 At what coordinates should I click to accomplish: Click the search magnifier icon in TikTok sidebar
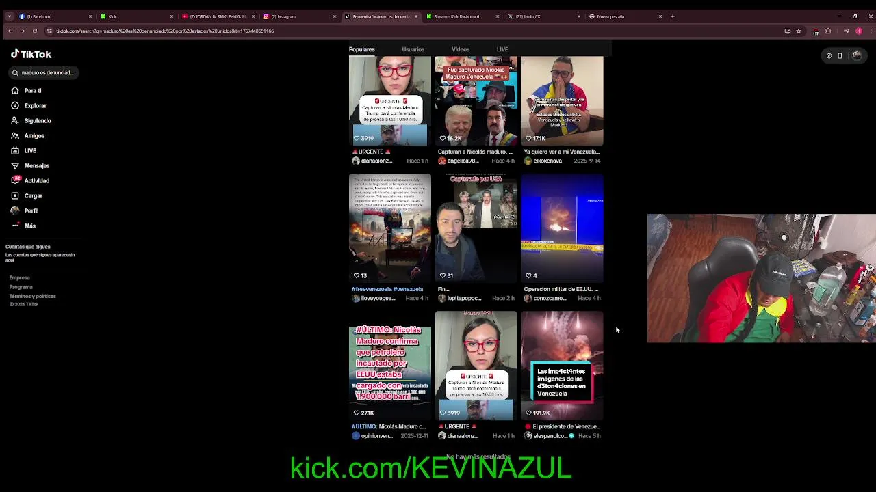click(x=15, y=72)
